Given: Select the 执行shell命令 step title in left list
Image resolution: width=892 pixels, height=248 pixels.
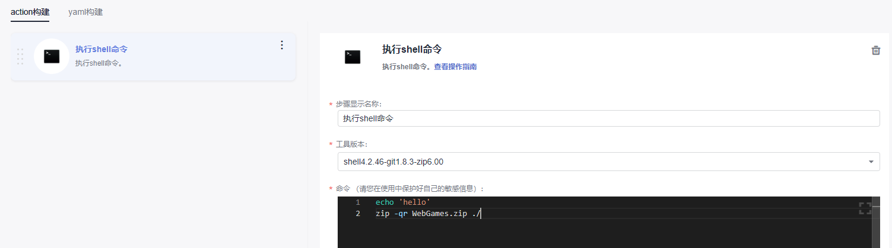Looking at the screenshot, I should pyautogui.click(x=101, y=49).
